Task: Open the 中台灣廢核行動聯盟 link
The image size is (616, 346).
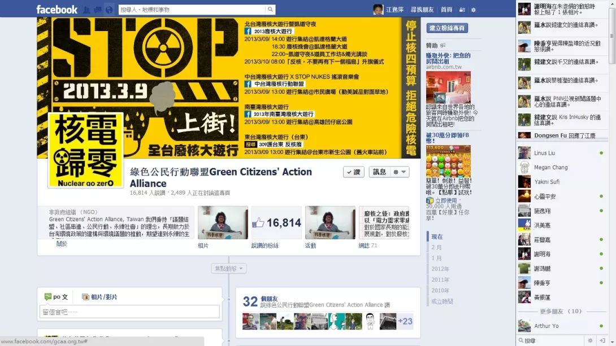Action: click(275, 84)
